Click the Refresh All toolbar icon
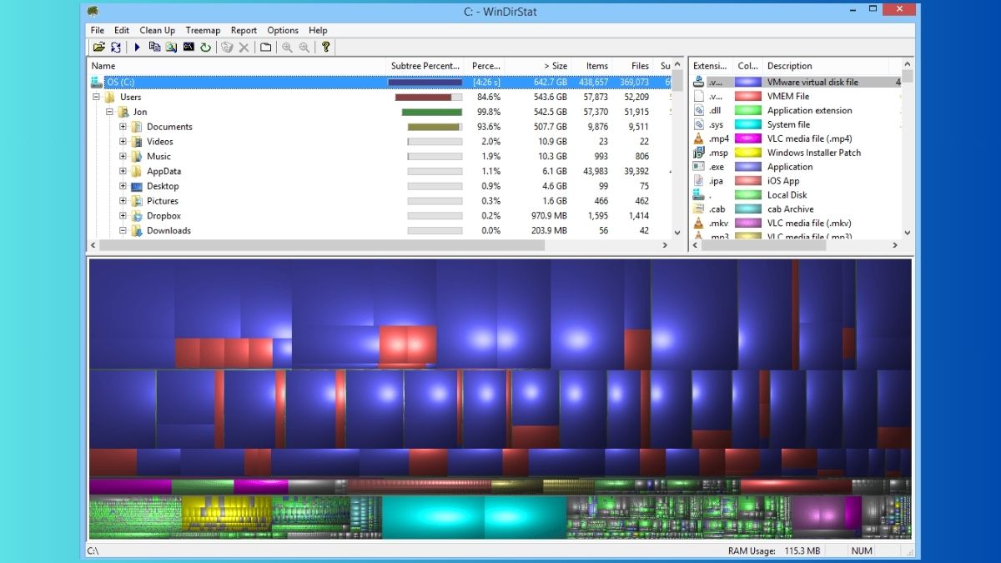The height and width of the screenshot is (563, 1001). 116,48
